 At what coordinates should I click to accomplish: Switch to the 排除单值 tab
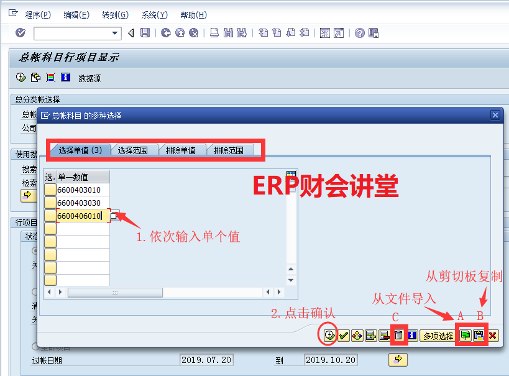click(x=180, y=150)
